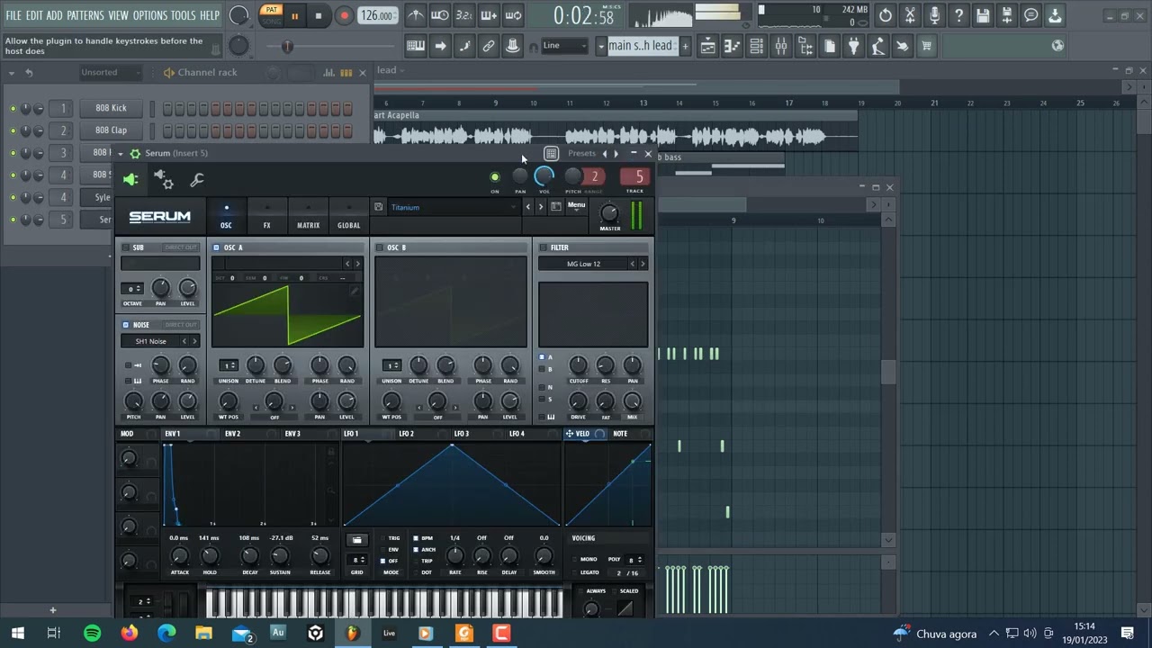
Task: Click the shopping cart content library icon
Action: point(926,46)
